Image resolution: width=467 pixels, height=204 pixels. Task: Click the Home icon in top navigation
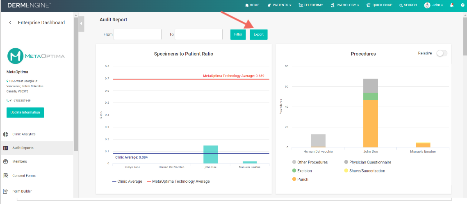click(x=246, y=5)
